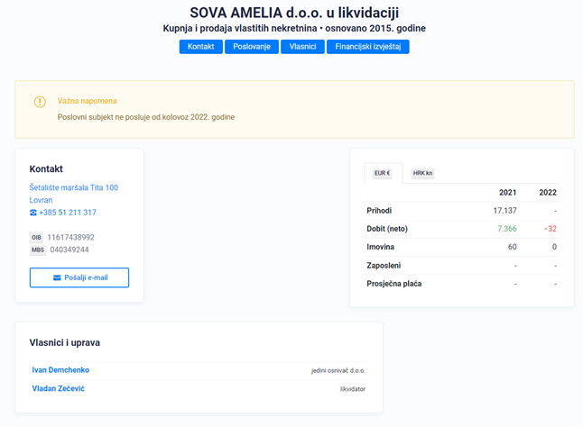Click the notice about not operating since 2022
The width and height of the screenshot is (583, 427).
click(146, 117)
